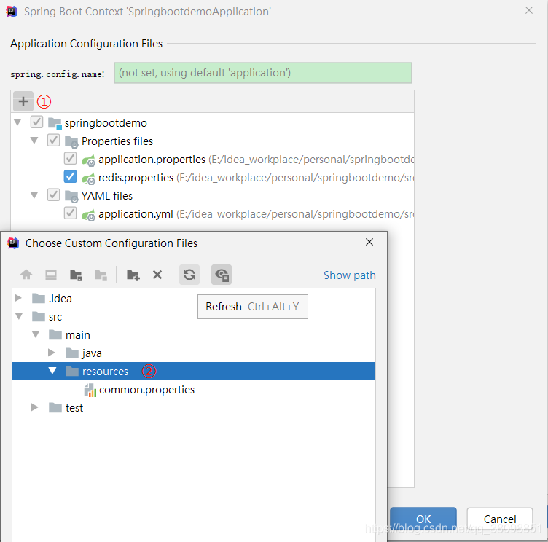The width and height of the screenshot is (548, 542).
Task: Click the test folder icon
Action: click(x=55, y=407)
